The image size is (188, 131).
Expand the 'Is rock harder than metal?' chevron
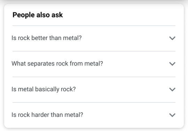(x=172, y=115)
